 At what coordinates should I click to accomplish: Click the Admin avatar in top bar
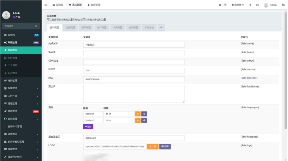[266, 5]
